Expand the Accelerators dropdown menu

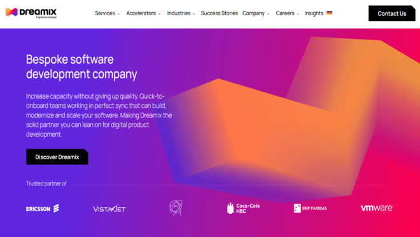(x=143, y=13)
